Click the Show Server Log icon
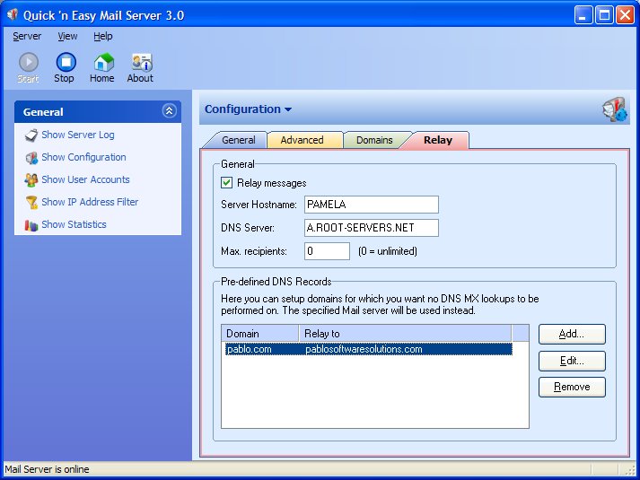Screen dimensions: 640x480 pyautogui.click(x=31, y=135)
